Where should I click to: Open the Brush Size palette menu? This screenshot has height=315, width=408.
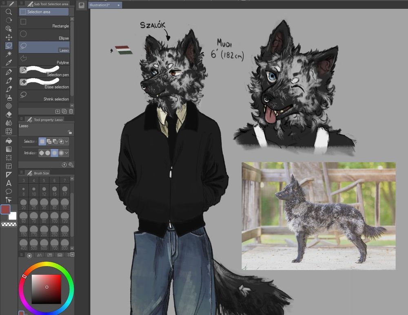pos(22,172)
